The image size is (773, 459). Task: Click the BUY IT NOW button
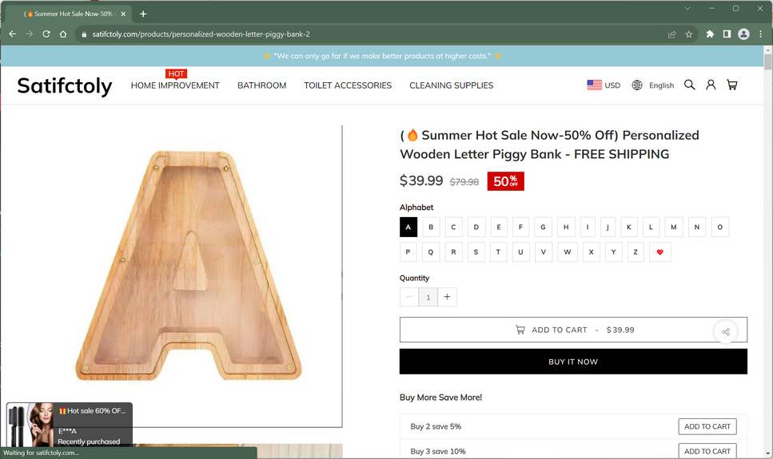click(x=573, y=362)
